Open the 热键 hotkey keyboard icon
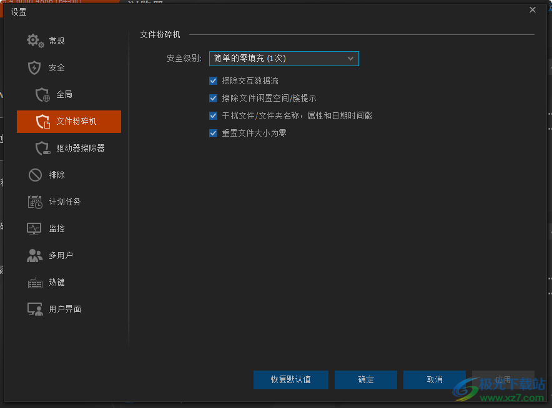 [34, 282]
